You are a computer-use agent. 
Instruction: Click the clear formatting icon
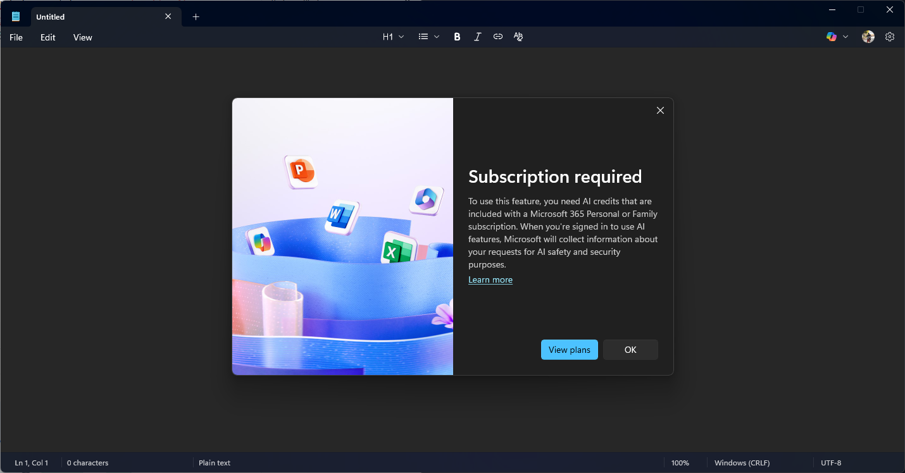click(518, 37)
